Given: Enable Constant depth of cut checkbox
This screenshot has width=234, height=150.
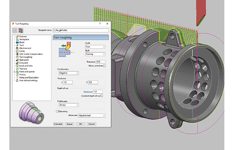Looking at the screenshot, I should tap(102, 96).
